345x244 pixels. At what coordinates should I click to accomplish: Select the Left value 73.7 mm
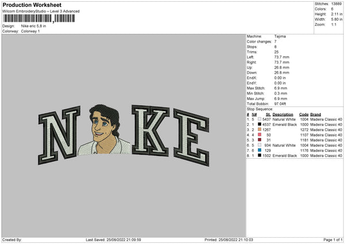click(x=282, y=57)
